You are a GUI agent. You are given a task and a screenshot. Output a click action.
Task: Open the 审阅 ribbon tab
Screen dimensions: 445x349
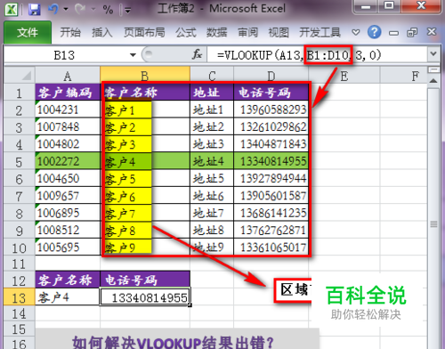[x=247, y=32]
